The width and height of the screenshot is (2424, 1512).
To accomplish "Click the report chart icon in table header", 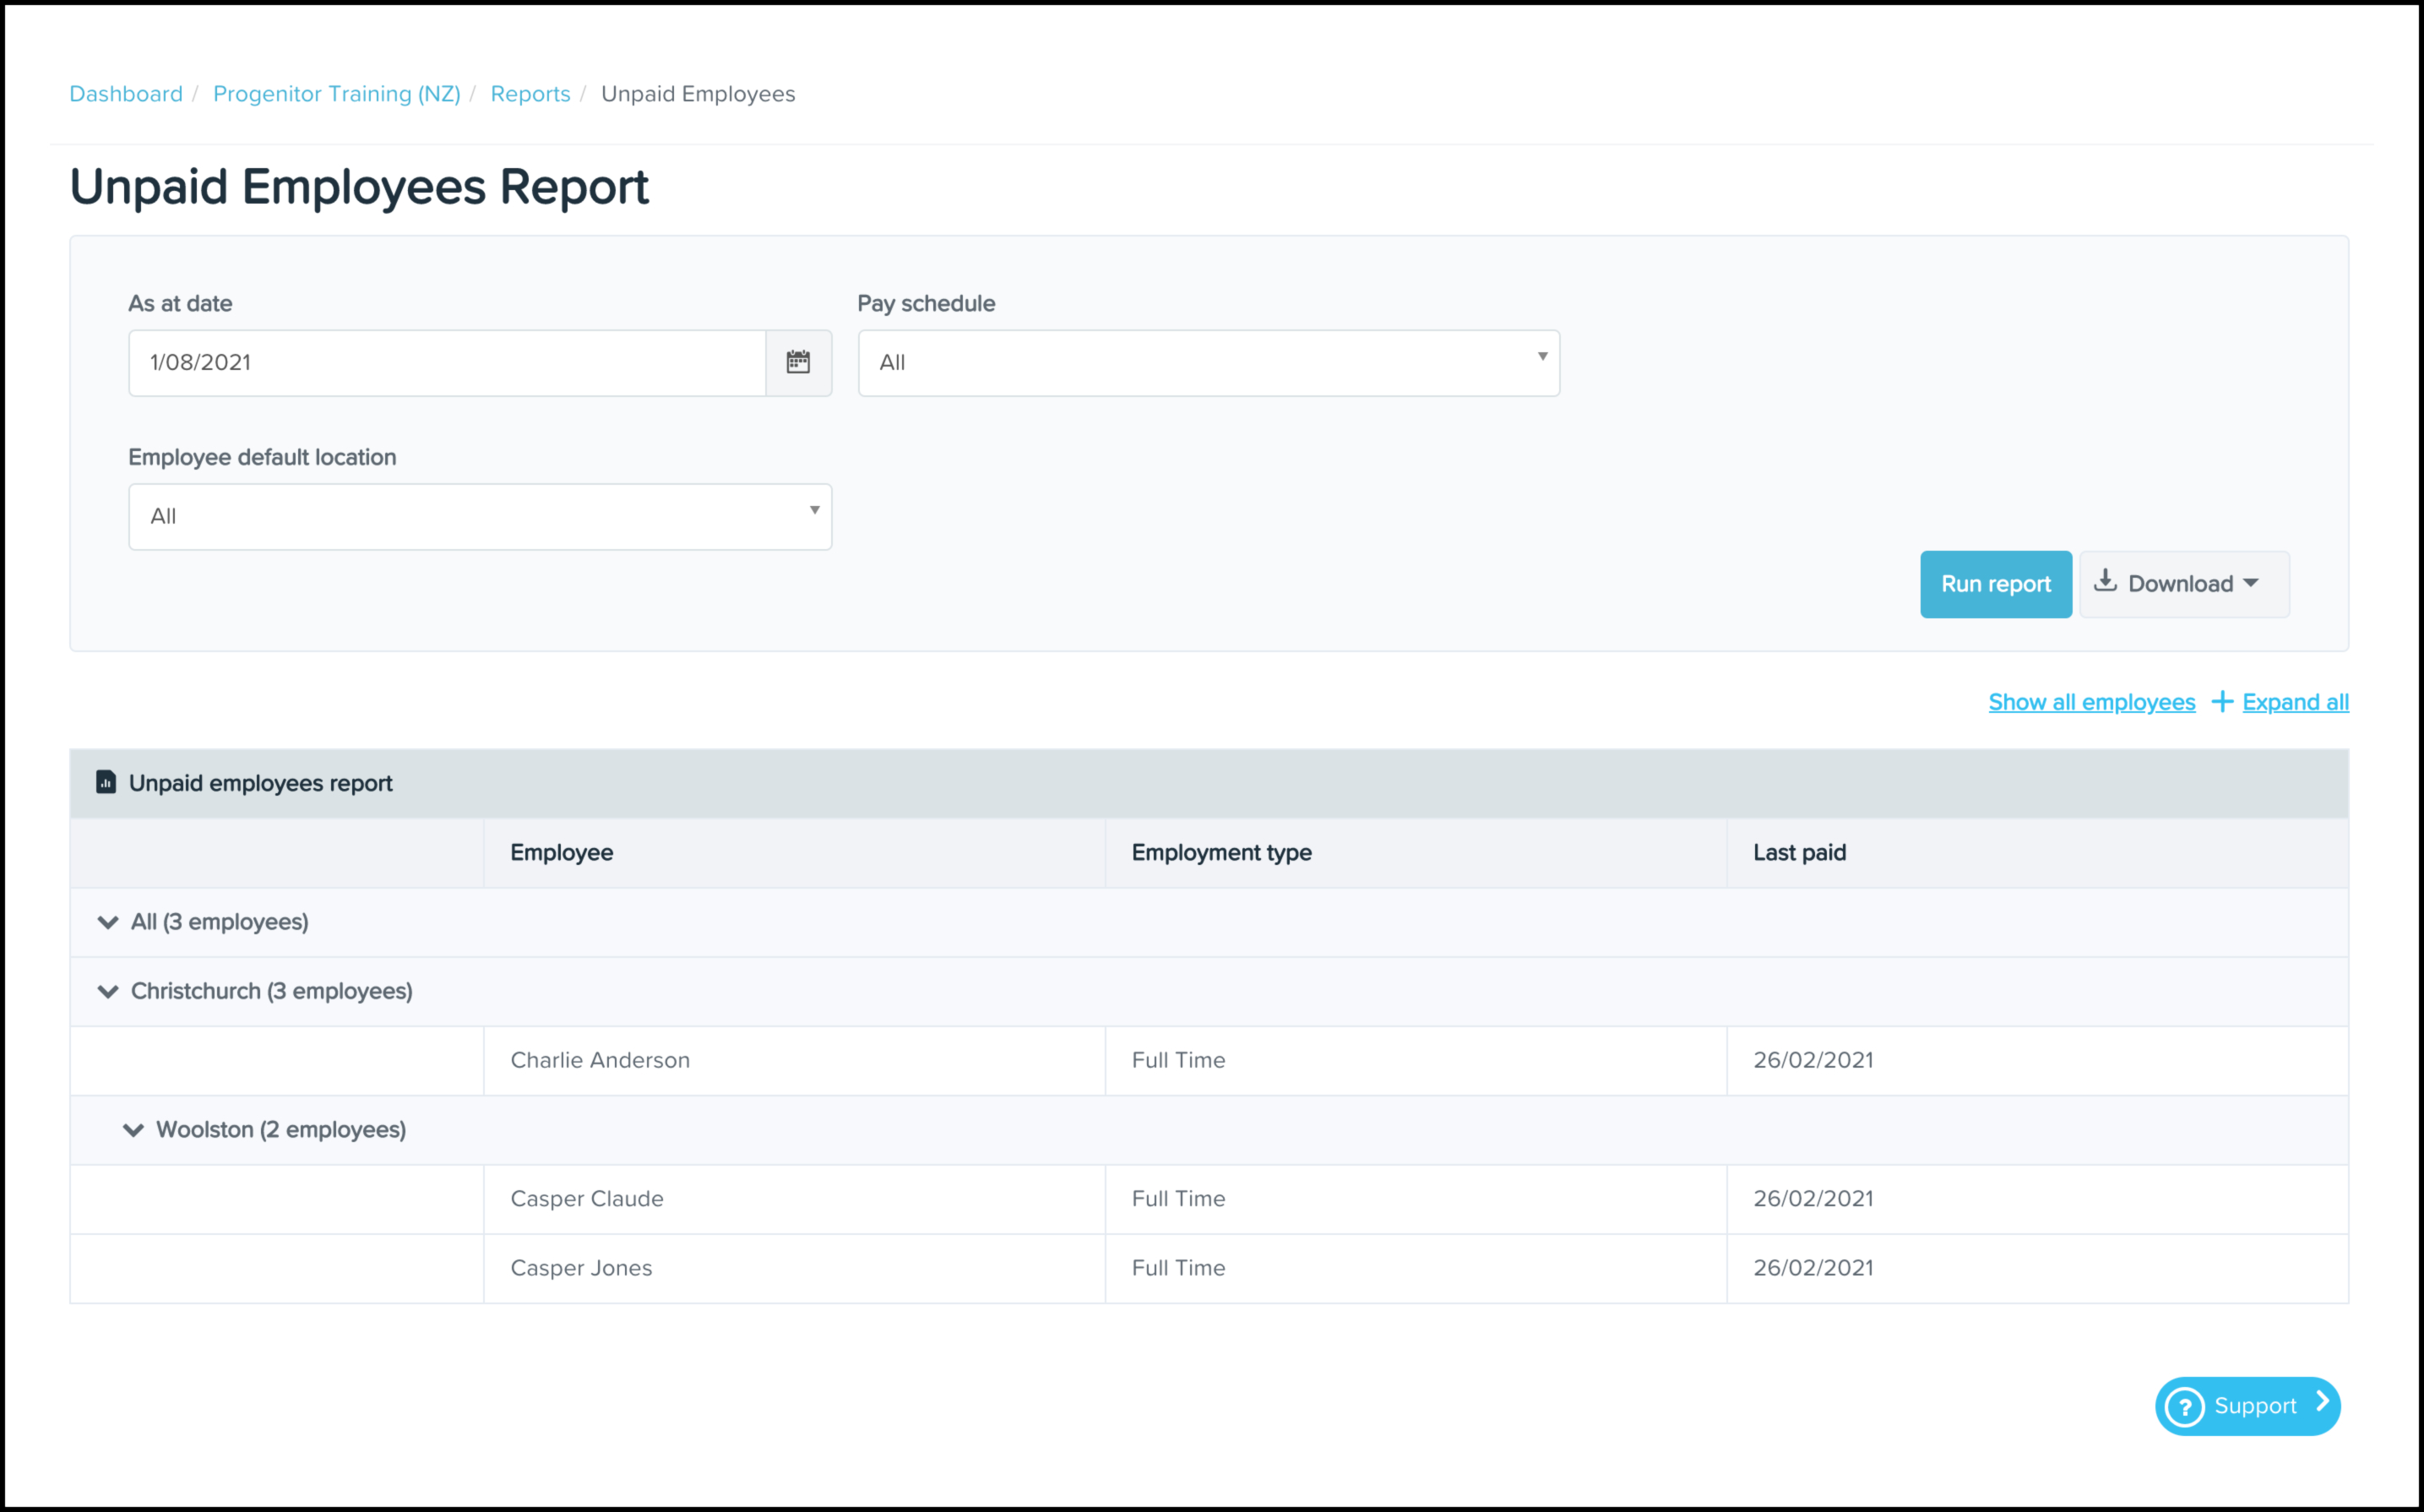I will (x=106, y=782).
